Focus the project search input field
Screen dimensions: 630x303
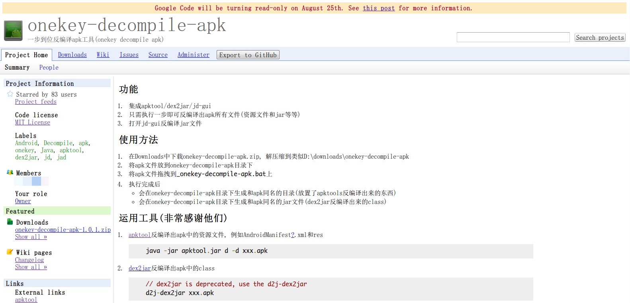pyautogui.click(x=513, y=37)
